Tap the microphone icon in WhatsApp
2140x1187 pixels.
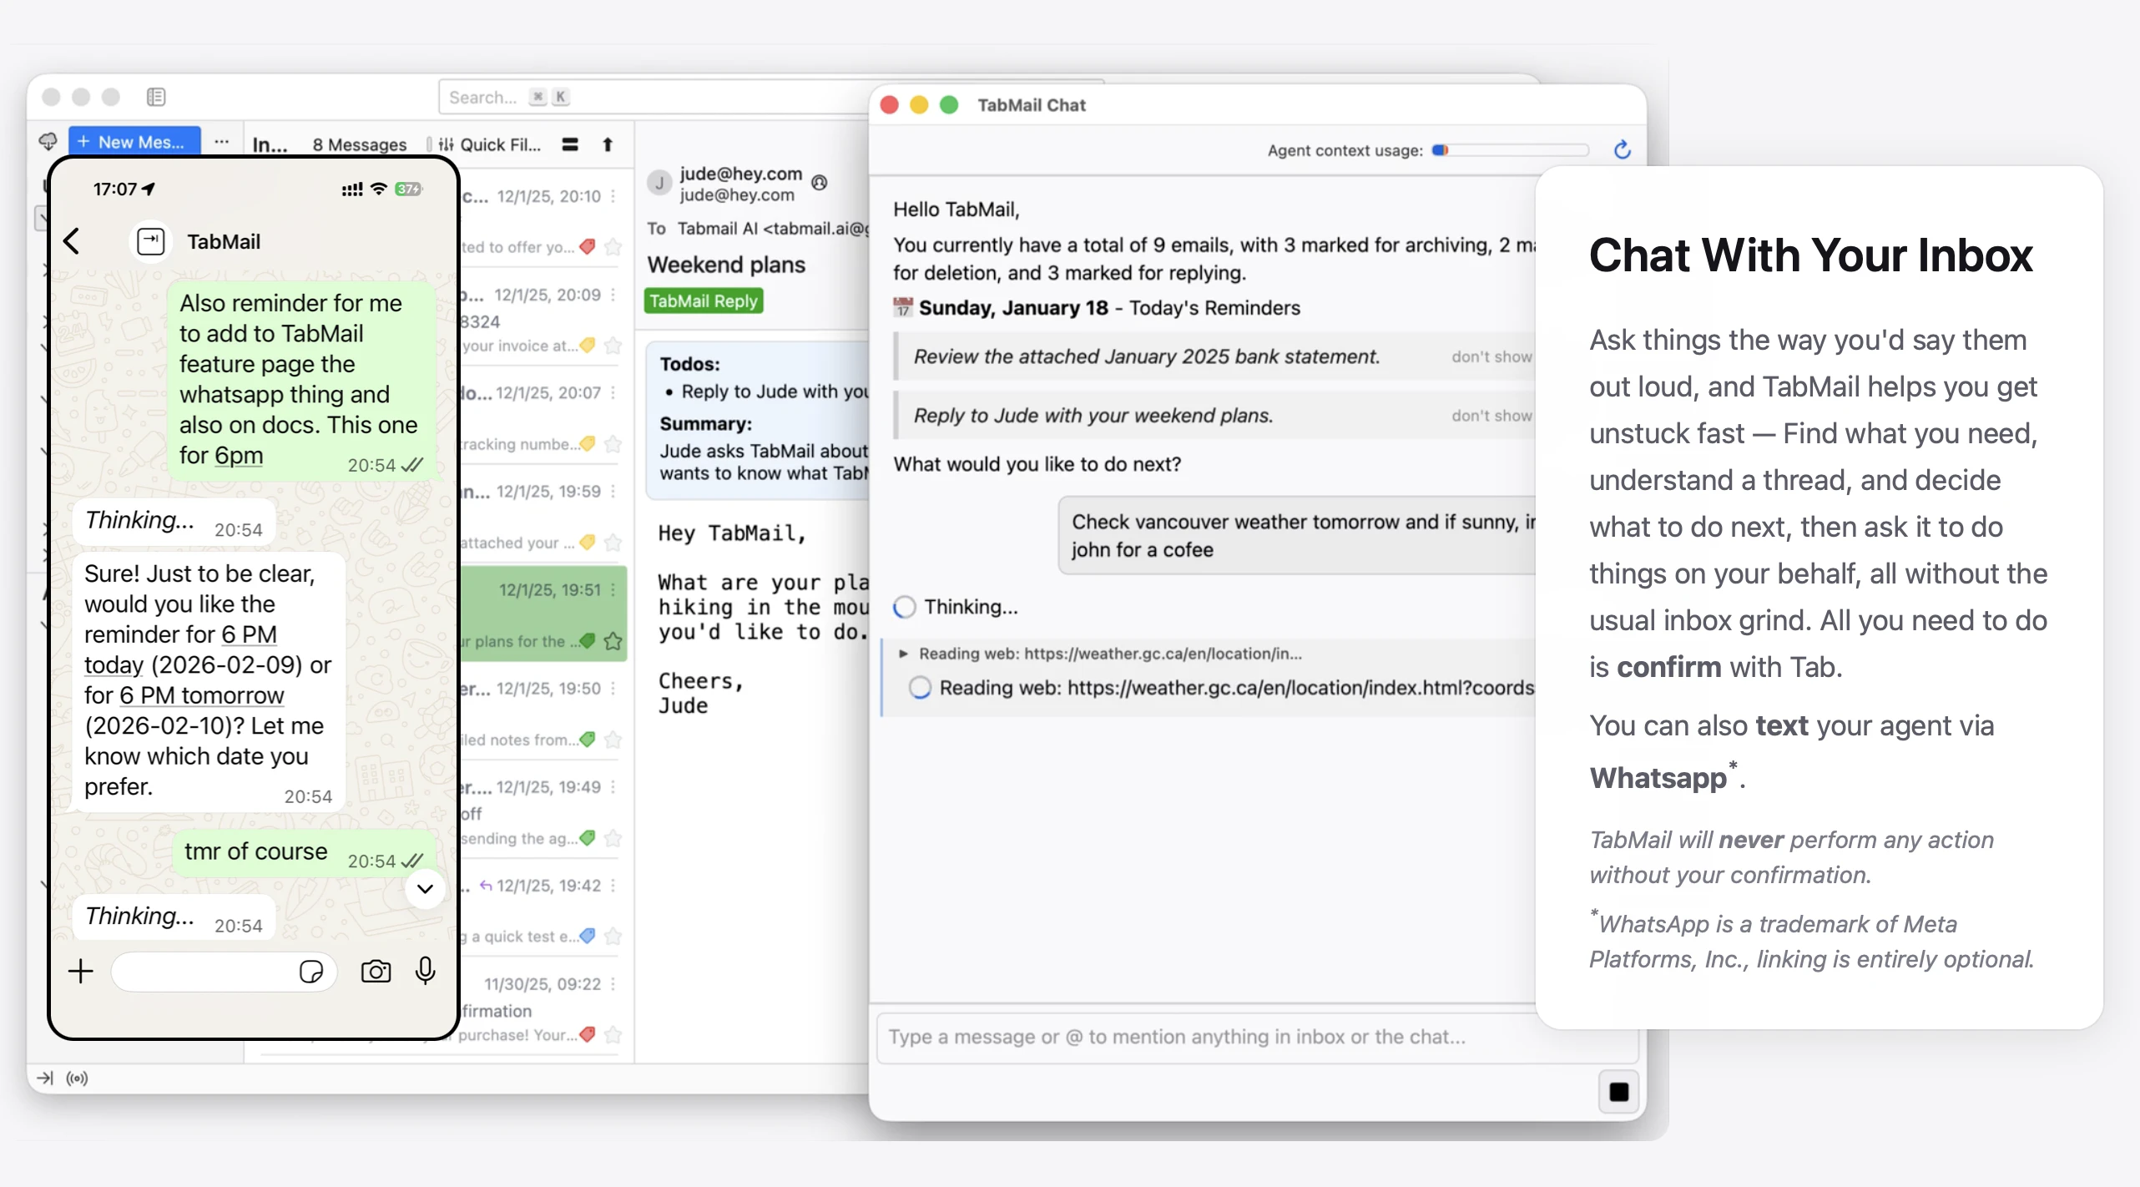click(426, 971)
